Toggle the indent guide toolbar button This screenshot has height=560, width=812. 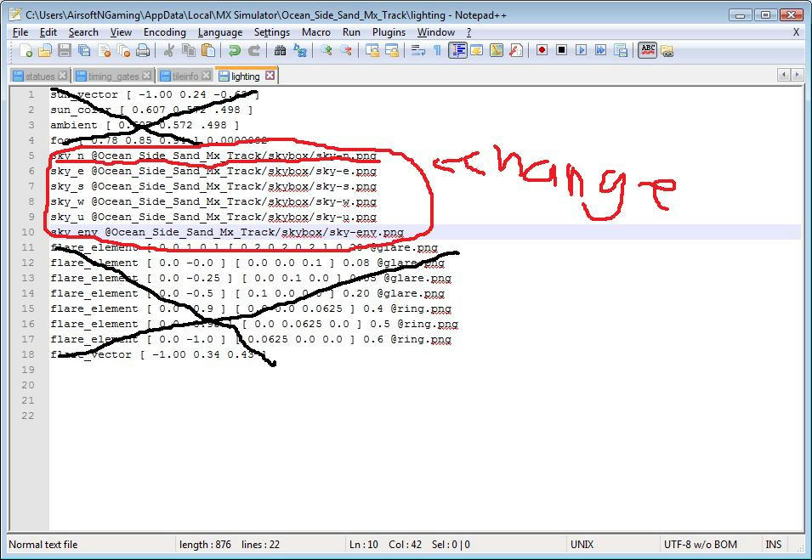(457, 50)
